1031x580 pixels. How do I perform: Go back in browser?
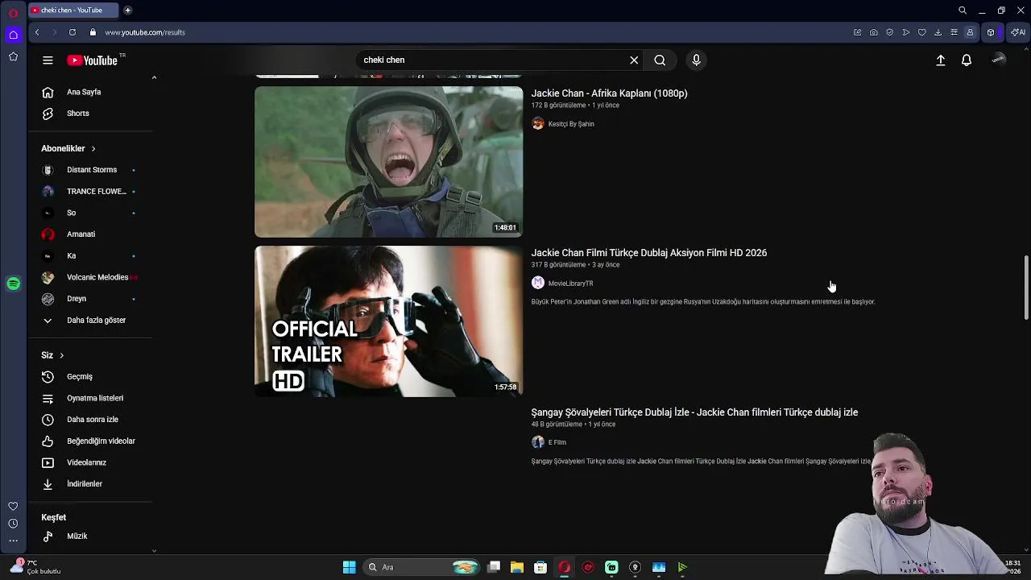pos(37,32)
